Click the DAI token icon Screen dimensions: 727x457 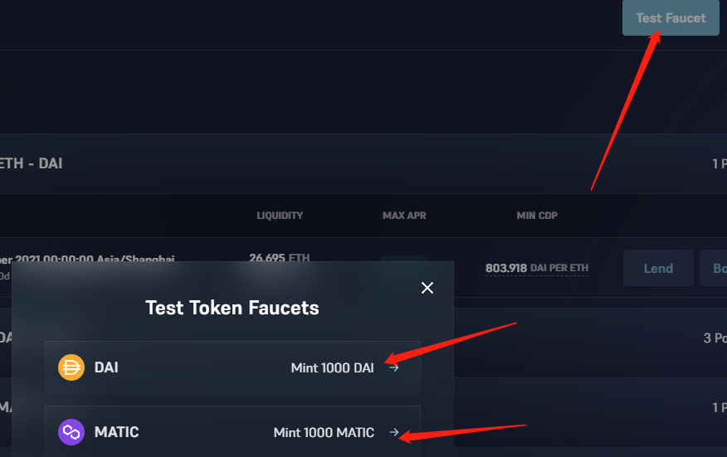click(x=71, y=367)
